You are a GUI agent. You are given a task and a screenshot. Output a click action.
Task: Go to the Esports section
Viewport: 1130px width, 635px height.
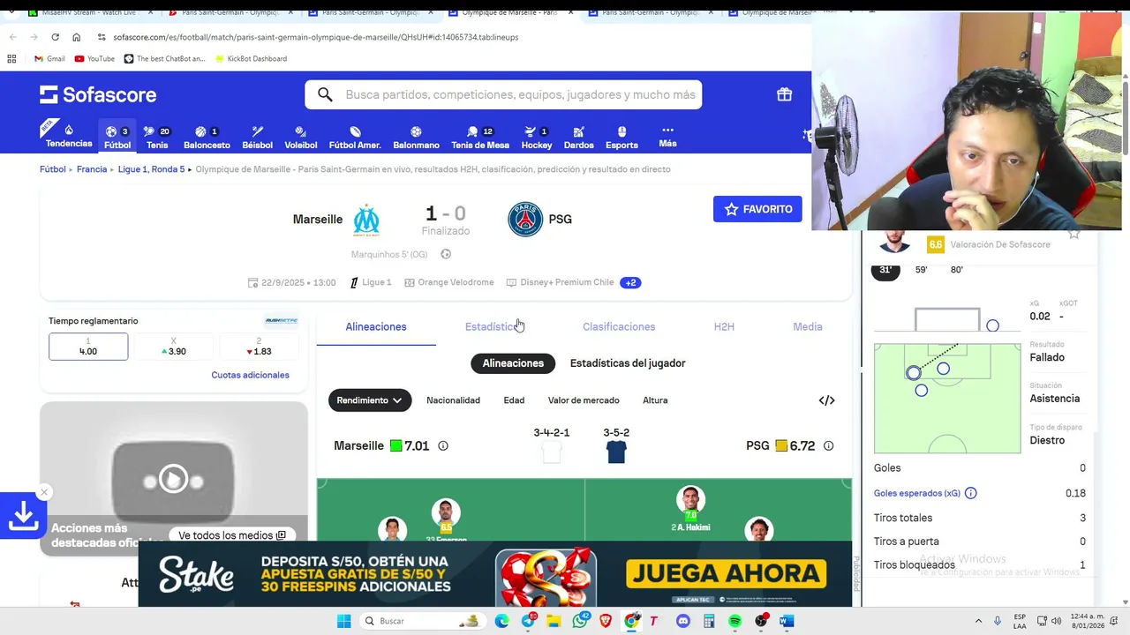point(621,137)
